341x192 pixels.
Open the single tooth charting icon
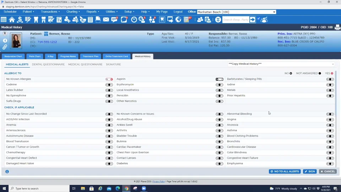36,20
